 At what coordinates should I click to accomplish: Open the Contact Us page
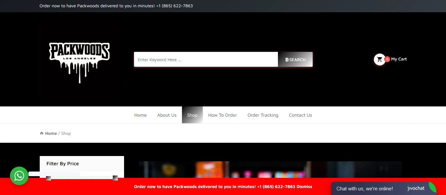coord(300,115)
